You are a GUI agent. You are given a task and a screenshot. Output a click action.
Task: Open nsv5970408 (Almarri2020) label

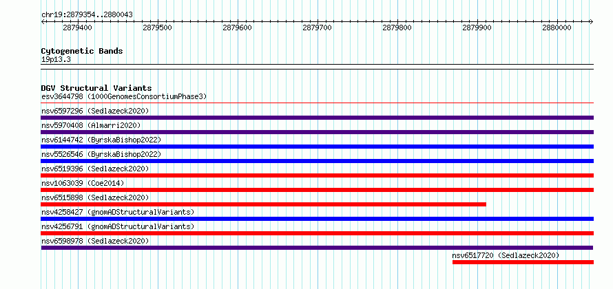(x=91, y=125)
